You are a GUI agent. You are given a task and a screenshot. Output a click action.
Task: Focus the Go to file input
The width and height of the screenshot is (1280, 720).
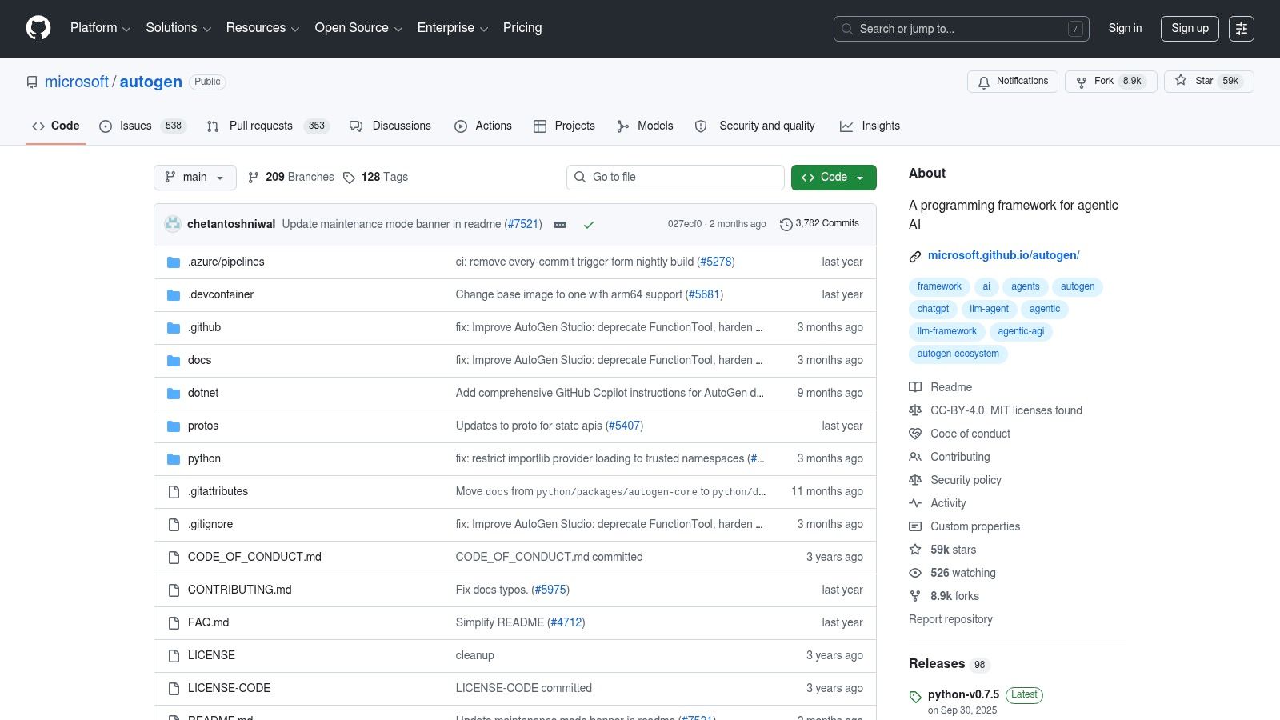675,178
